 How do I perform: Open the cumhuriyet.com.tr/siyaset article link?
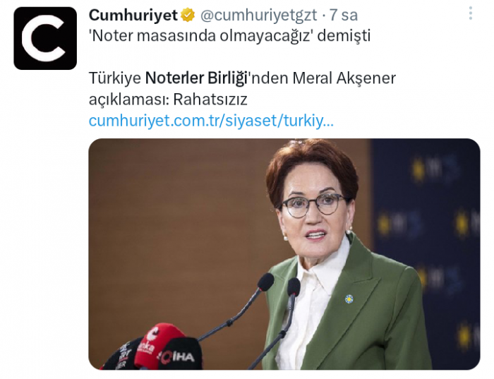point(211,121)
